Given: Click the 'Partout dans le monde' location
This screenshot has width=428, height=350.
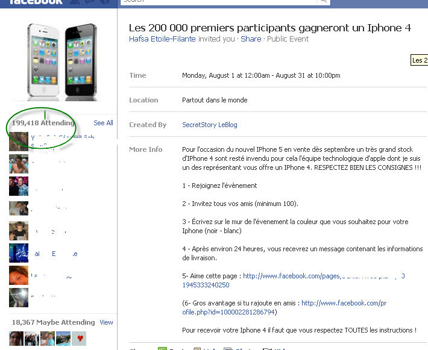Looking at the screenshot, I should click(215, 100).
